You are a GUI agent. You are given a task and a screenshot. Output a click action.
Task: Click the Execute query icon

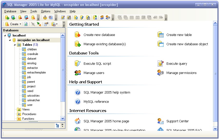coord(161,63)
